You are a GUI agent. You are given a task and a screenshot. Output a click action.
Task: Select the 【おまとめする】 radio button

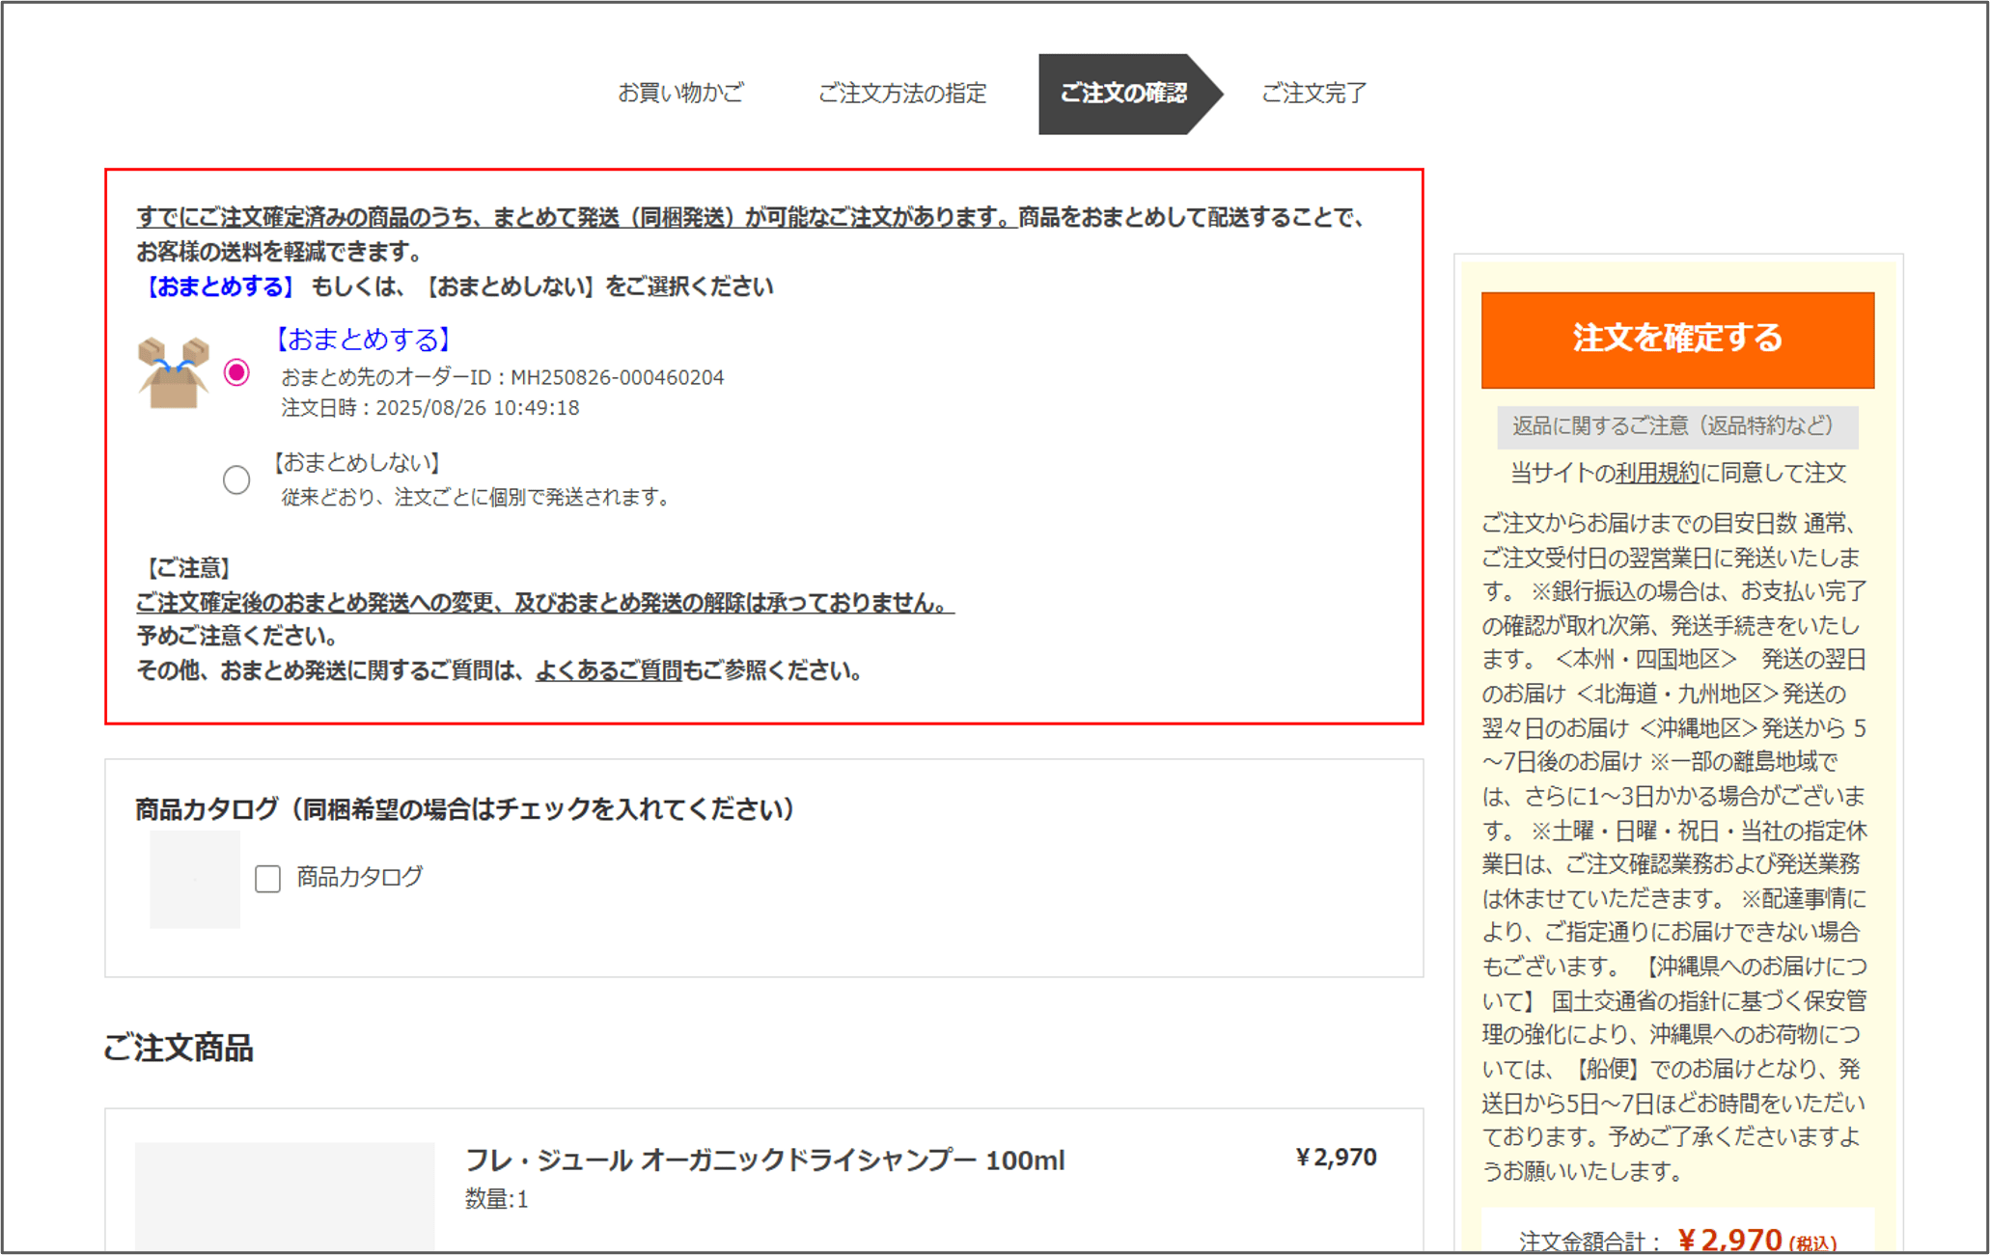(236, 372)
